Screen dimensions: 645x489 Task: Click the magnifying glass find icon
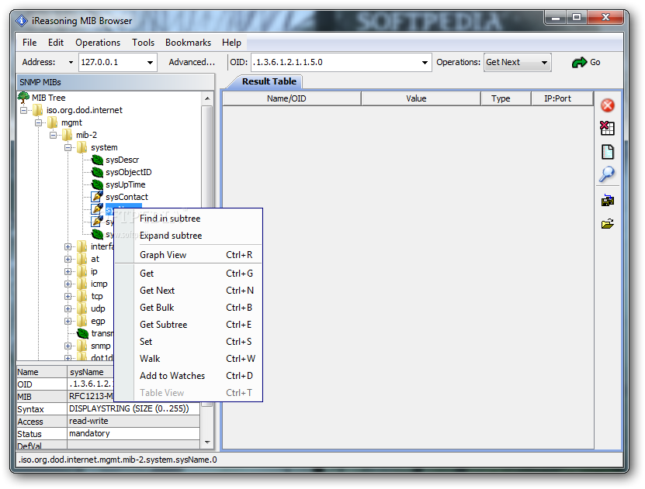pyautogui.click(x=607, y=174)
